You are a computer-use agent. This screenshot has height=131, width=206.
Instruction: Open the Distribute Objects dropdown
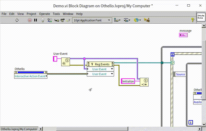127,20
